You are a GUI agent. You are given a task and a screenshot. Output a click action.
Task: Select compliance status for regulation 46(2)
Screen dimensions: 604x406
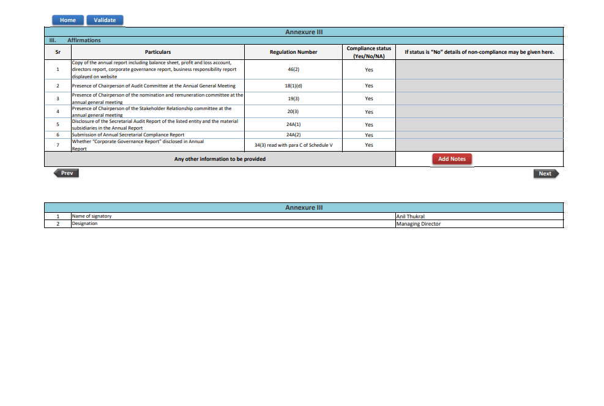[369, 70]
